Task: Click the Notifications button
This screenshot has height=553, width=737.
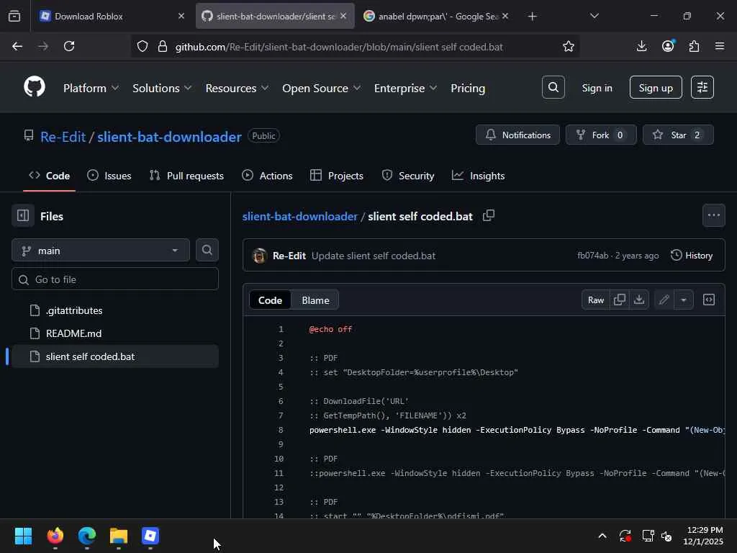Action: tap(517, 135)
